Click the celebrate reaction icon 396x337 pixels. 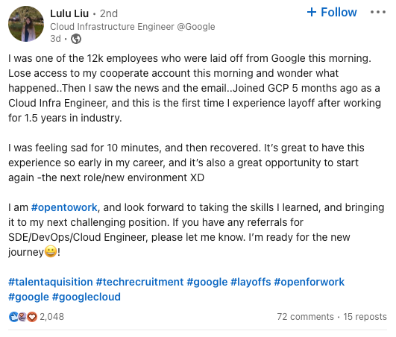click(22, 317)
